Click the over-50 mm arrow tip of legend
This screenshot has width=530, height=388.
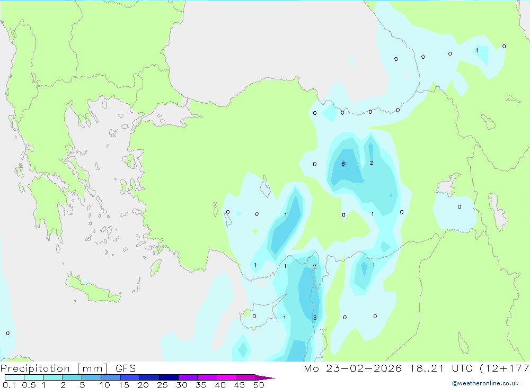[264, 378]
